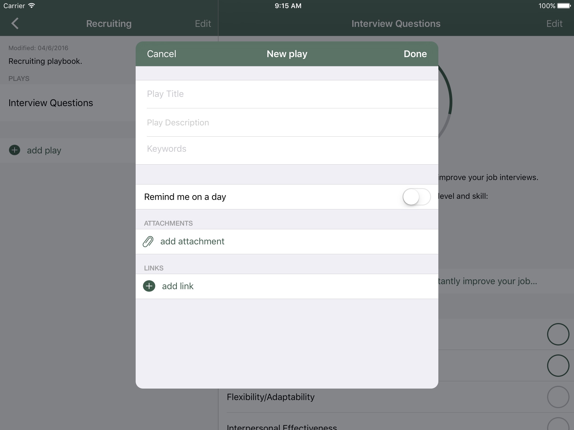This screenshot has height=430, width=574.
Task: Tap the Wi-Fi status icon
Action: [x=32, y=6]
